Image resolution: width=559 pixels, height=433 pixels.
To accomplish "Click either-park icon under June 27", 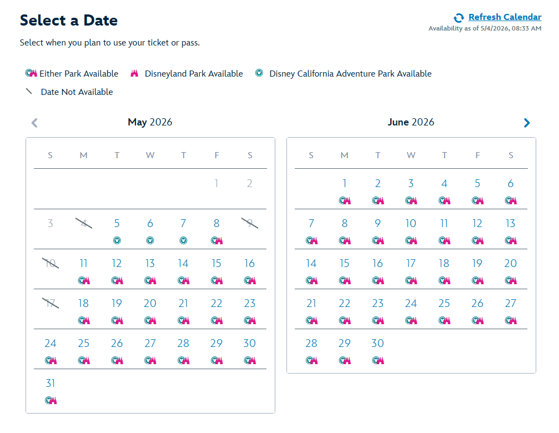I will click(x=511, y=320).
